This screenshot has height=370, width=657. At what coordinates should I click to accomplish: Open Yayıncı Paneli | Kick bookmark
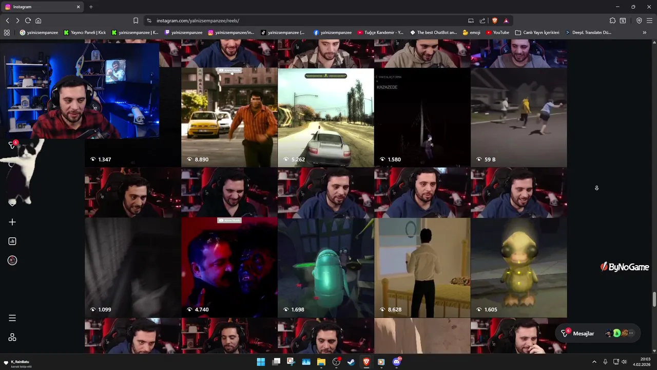point(85,32)
